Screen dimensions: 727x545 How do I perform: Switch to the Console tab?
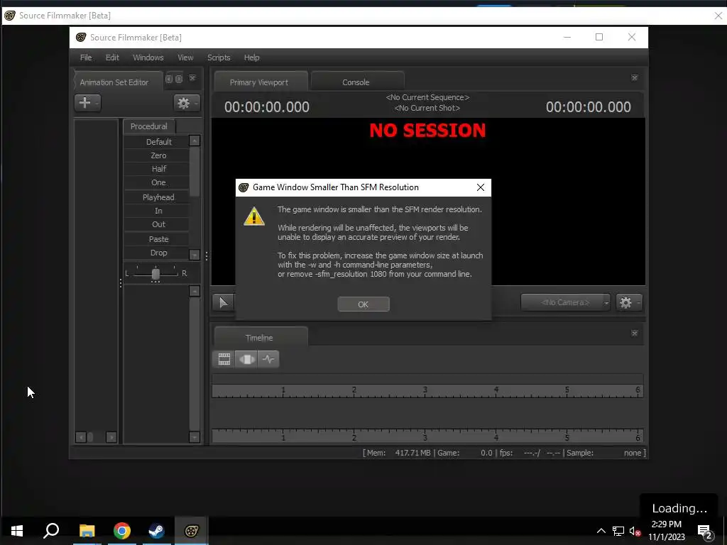tap(356, 82)
